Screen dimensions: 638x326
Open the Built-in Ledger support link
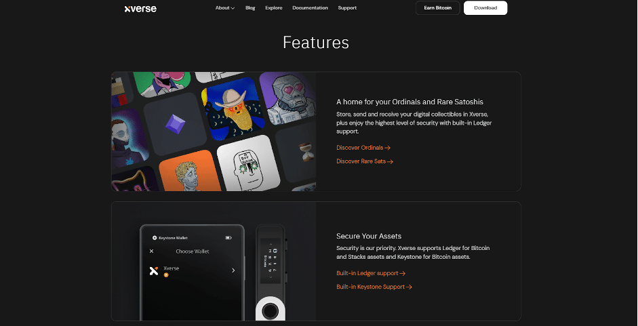[x=371, y=273]
